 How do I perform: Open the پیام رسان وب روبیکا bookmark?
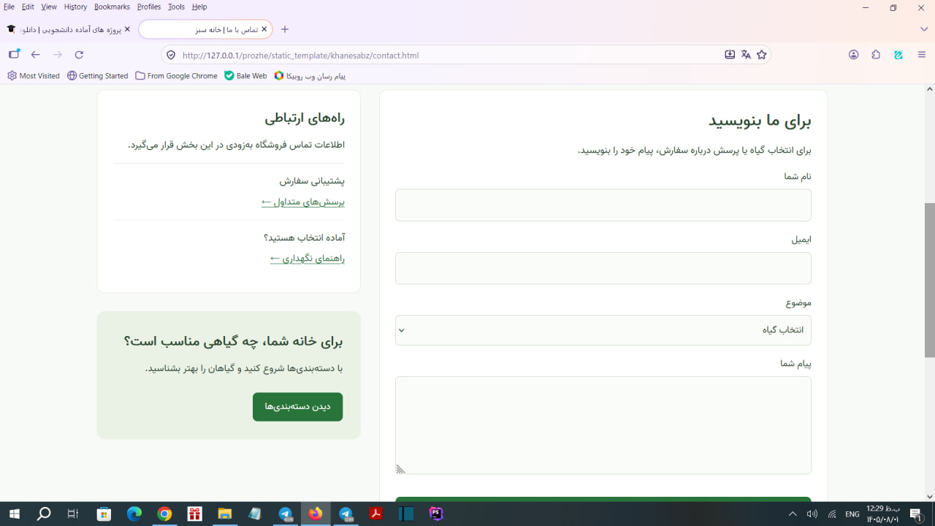click(x=310, y=76)
